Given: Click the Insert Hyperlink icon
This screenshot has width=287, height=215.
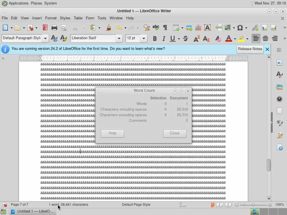Looking at the screenshot, I should click(255, 28).
